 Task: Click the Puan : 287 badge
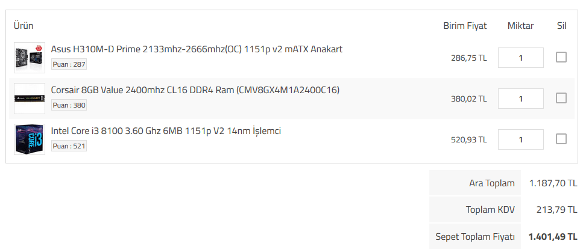tap(69, 64)
